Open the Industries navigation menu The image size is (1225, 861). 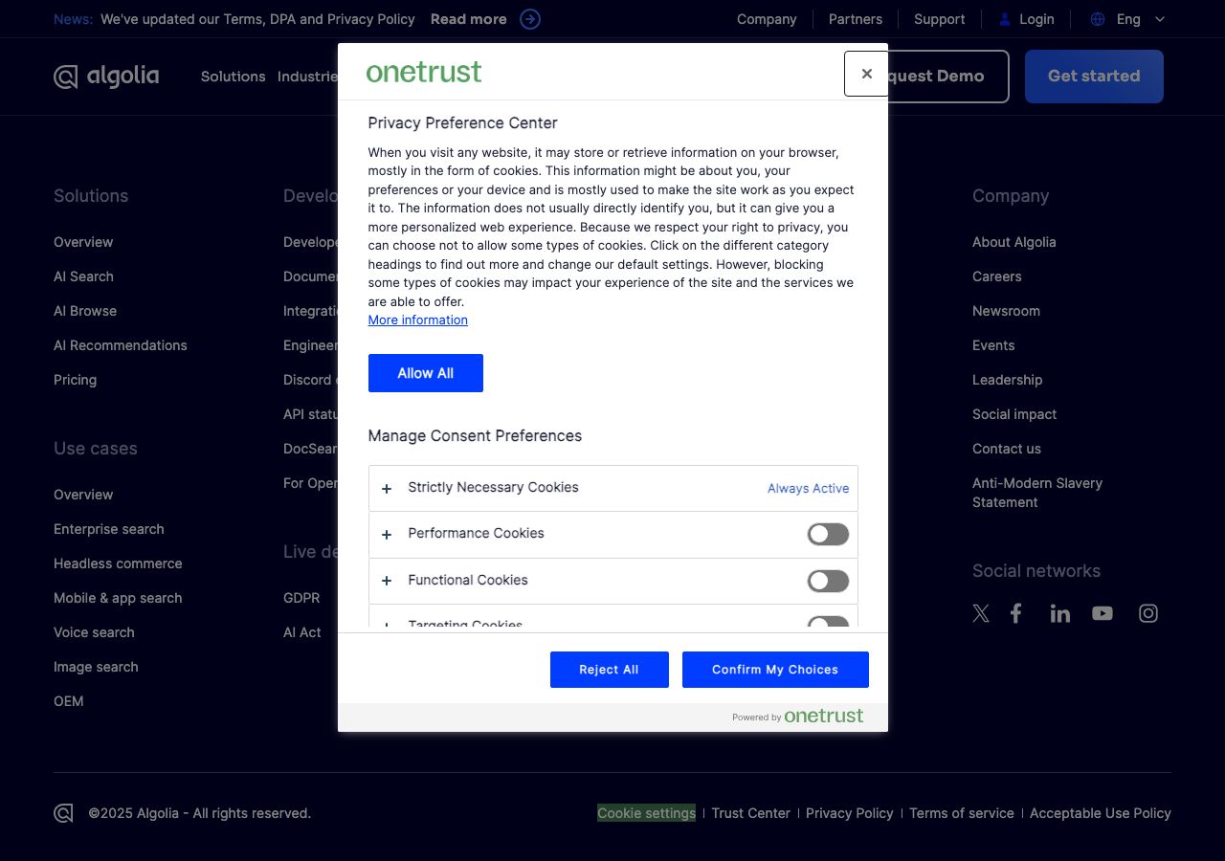[307, 77]
